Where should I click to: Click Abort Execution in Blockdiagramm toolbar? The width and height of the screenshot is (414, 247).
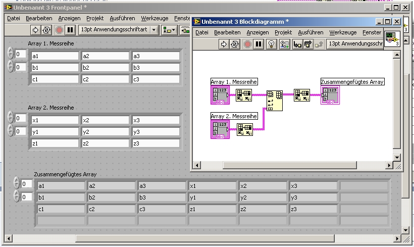coord(247,44)
